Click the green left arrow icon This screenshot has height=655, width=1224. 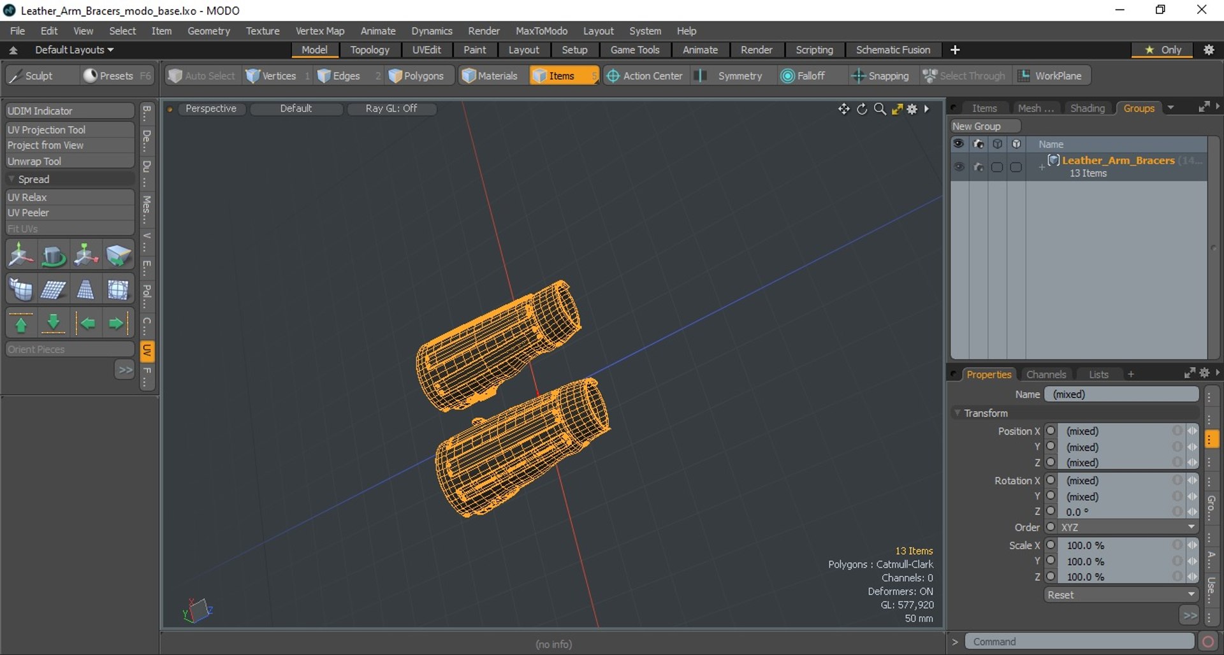[x=86, y=324]
